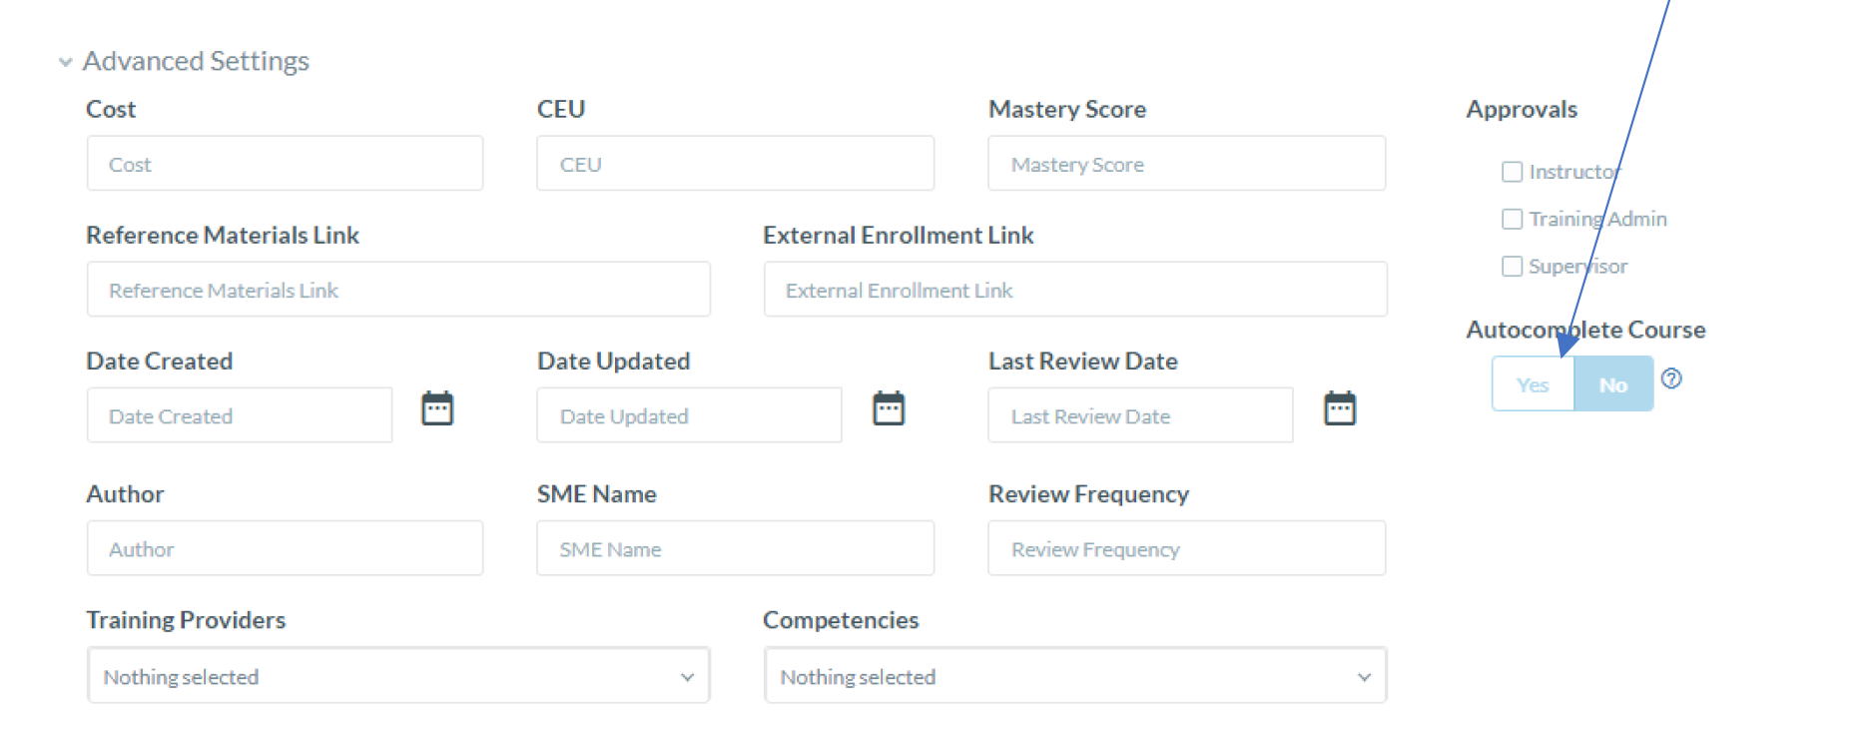Image resolution: width=1874 pixels, height=741 pixels.
Task: Set Autocomplete Course to Yes
Action: coord(1533,384)
